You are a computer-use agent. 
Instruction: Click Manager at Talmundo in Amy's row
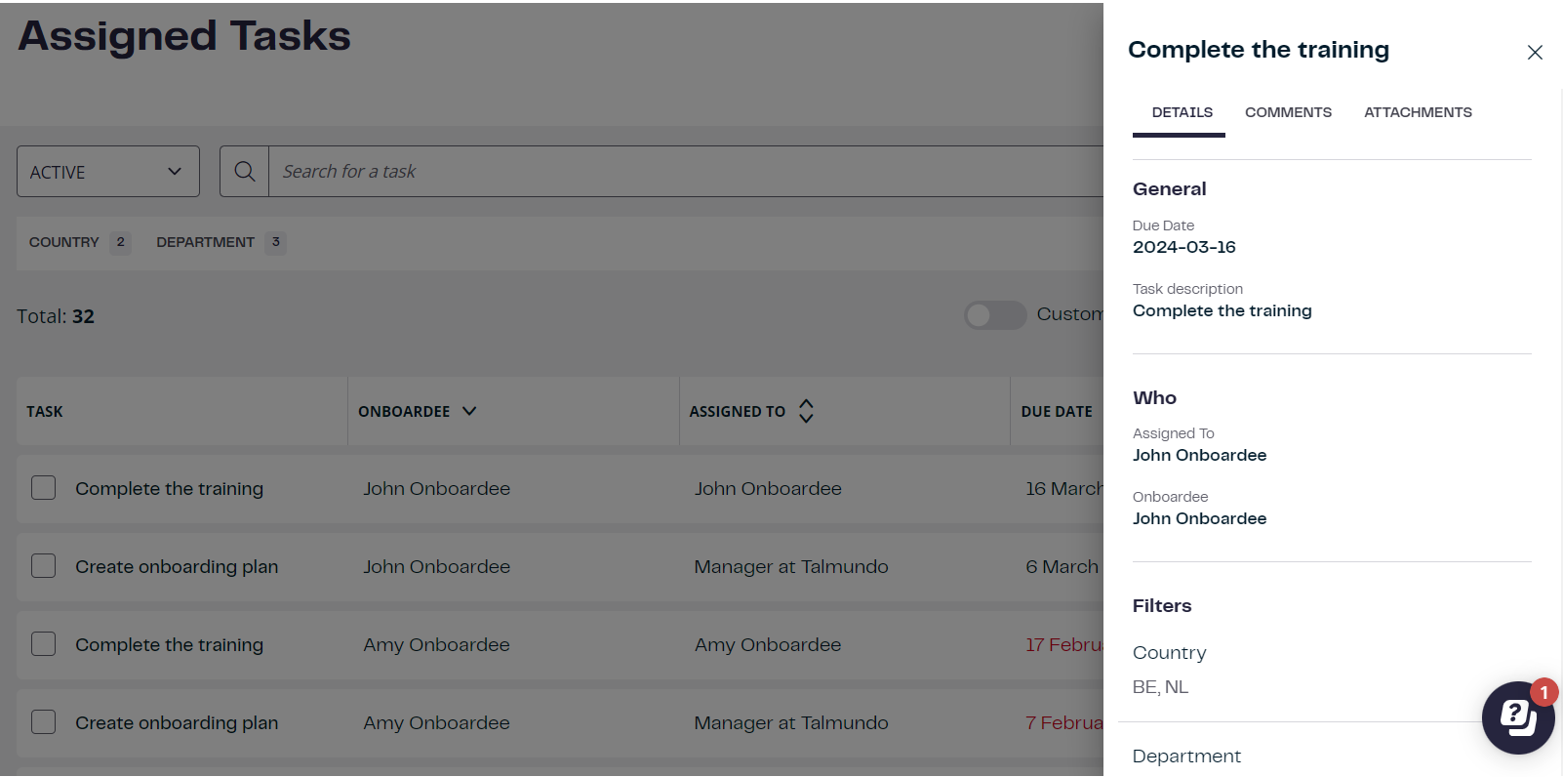coord(791,723)
